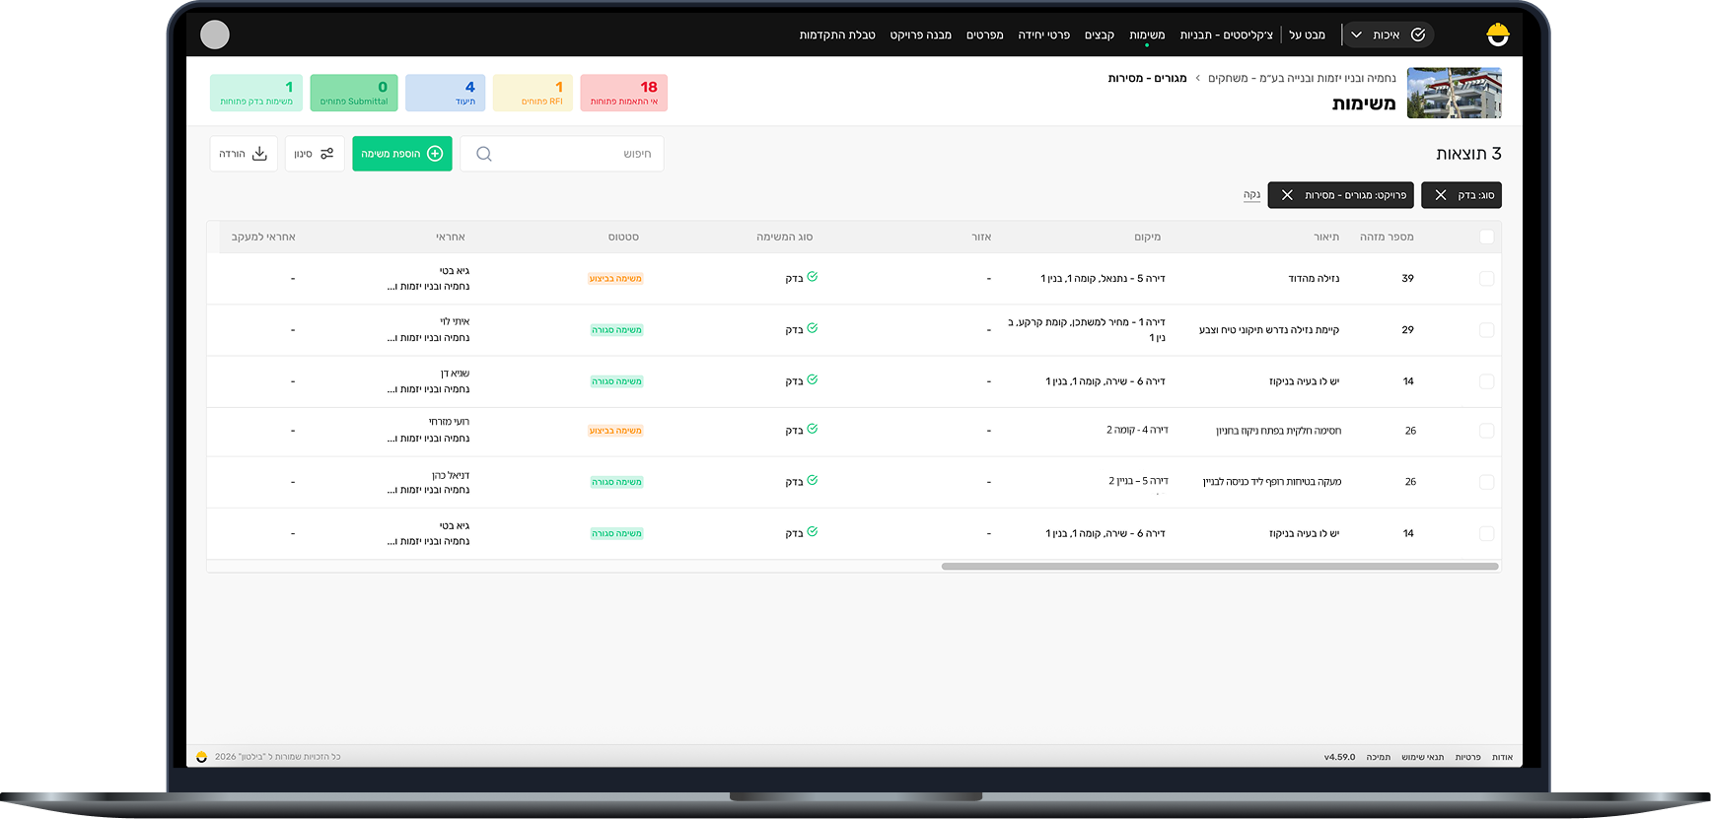1711x819 pixels.
Task: Remove the פרויקט: מגורים - מסירות filter X
Action: tap(1287, 195)
